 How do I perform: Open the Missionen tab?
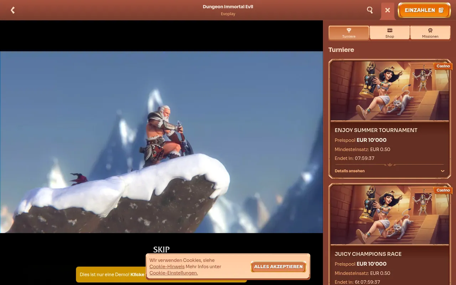pos(430,33)
